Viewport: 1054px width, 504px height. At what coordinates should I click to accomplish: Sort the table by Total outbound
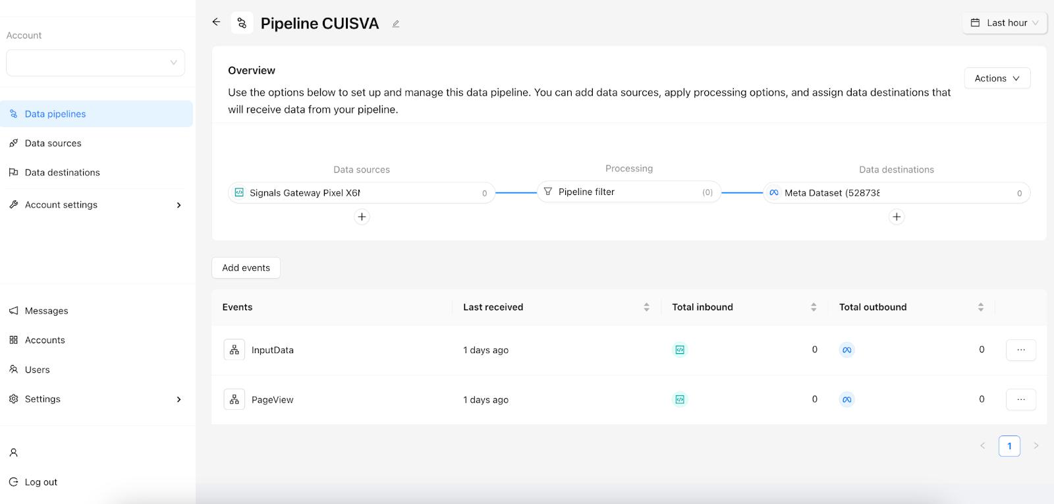coord(980,307)
